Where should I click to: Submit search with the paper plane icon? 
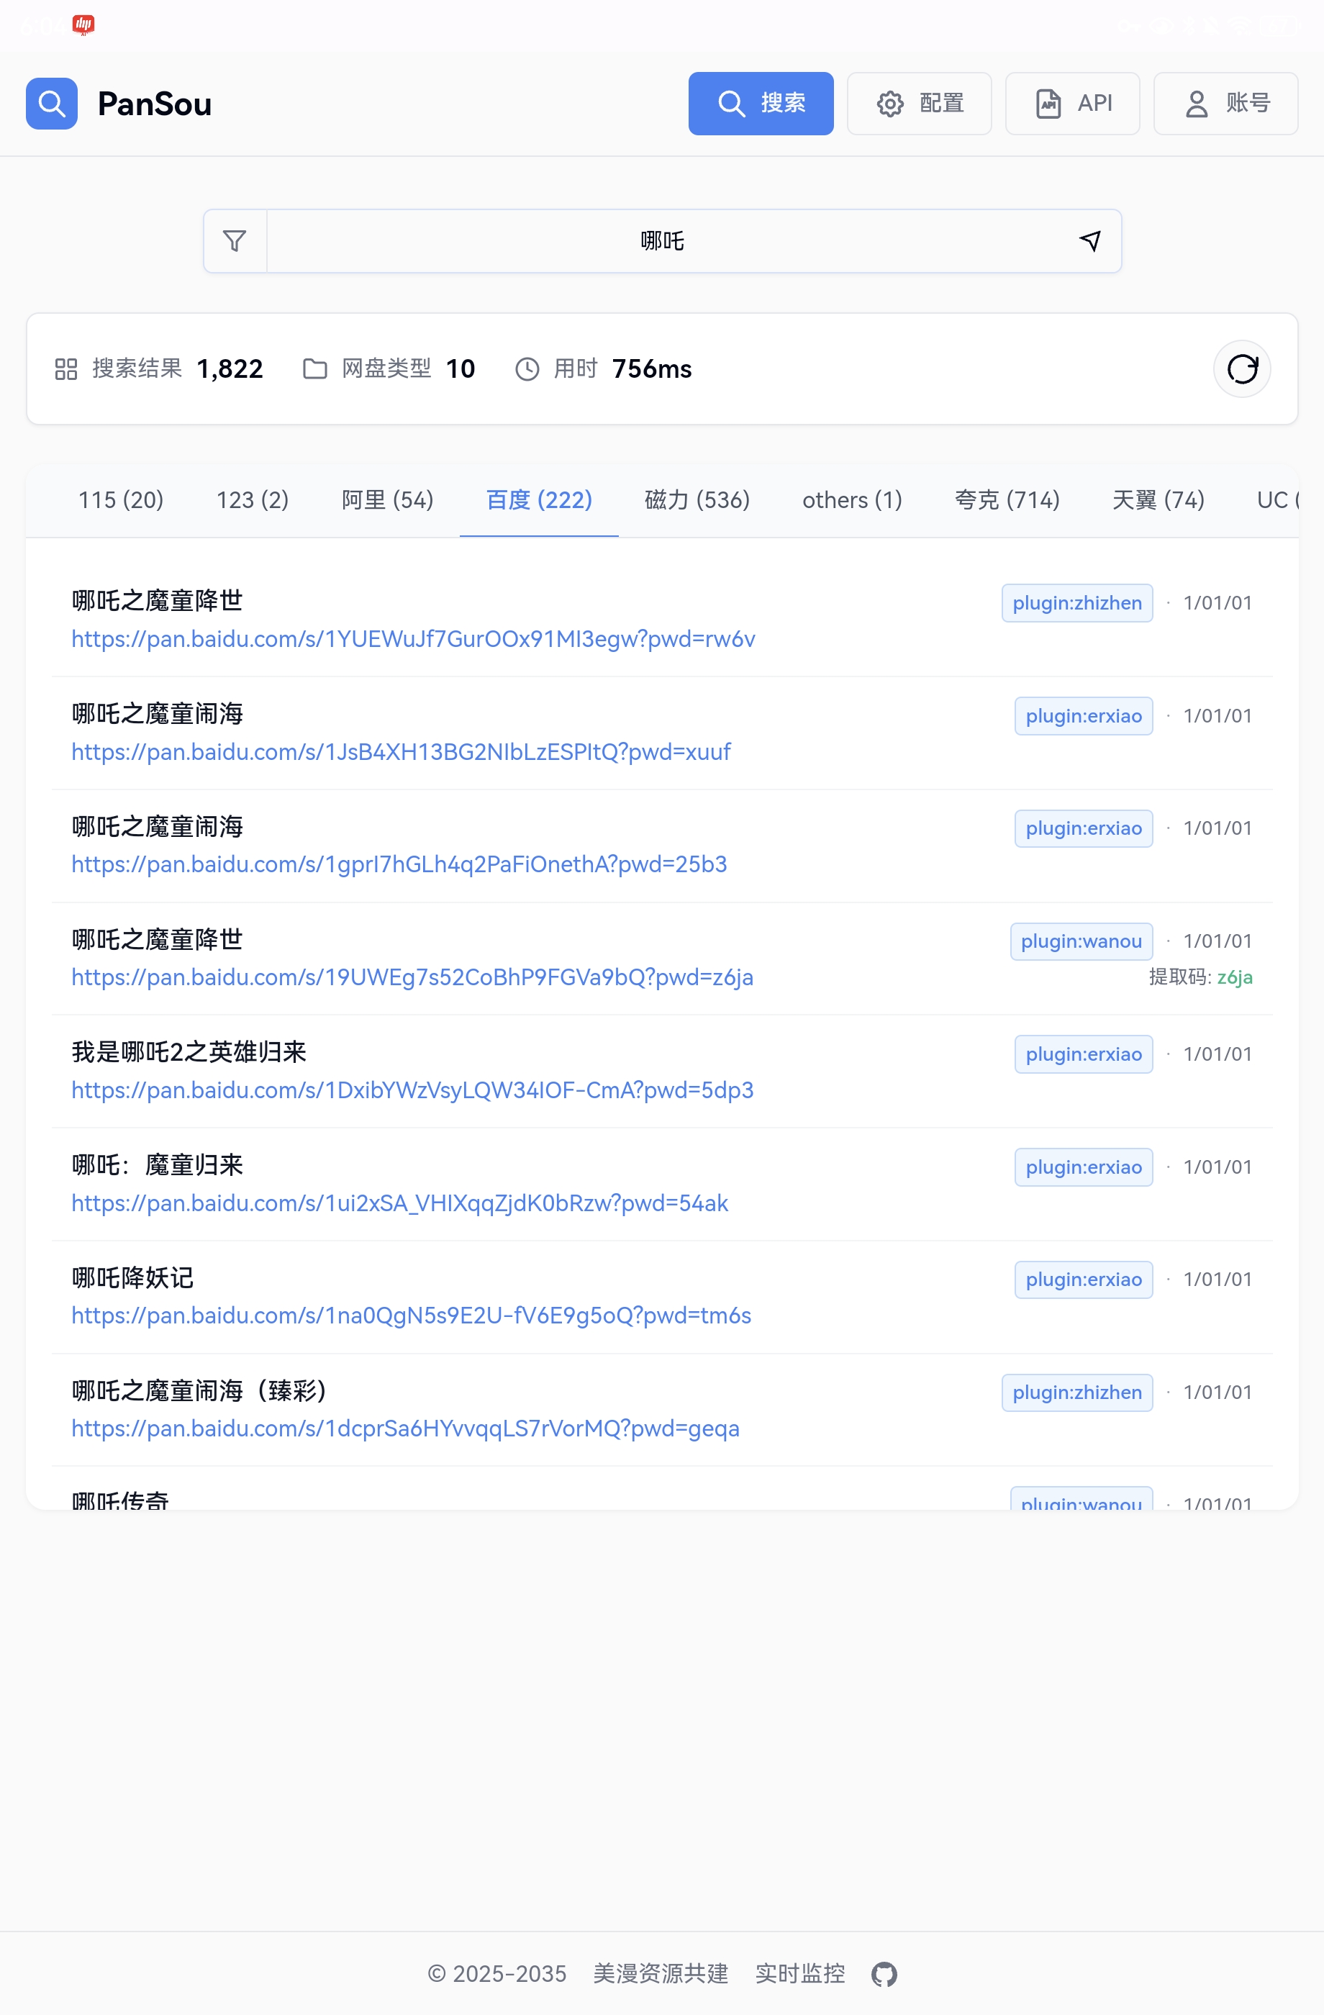[1090, 241]
